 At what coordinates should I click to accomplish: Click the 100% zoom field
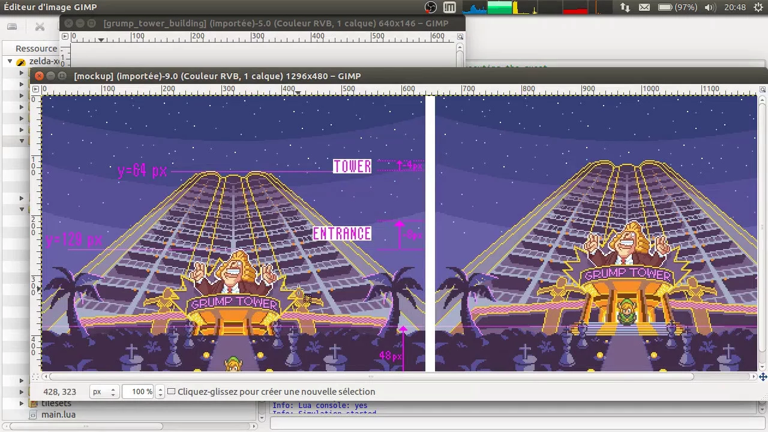139,392
